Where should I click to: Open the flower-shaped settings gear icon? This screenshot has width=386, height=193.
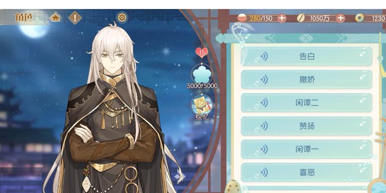point(122,17)
